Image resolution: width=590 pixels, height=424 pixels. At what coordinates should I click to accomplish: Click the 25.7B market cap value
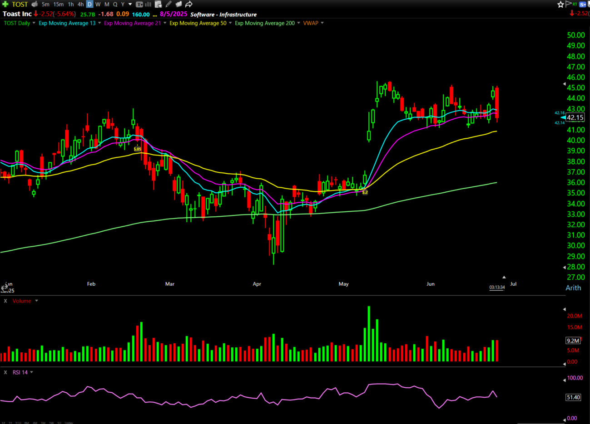click(x=88, y=15)
